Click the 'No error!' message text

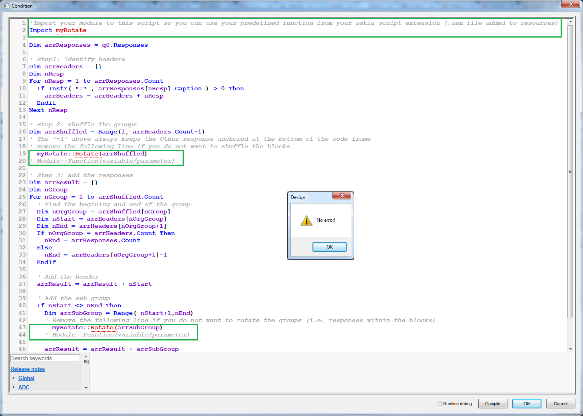(x=326, y=220)
